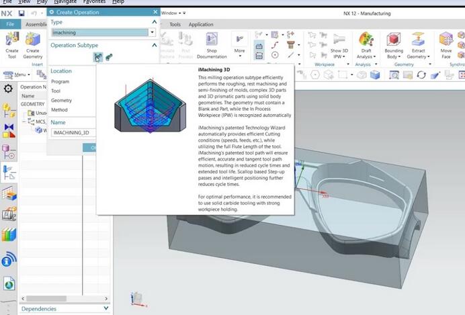
Task: Open the Operation Navigator sidebar tab
Action: coord(9,173)
